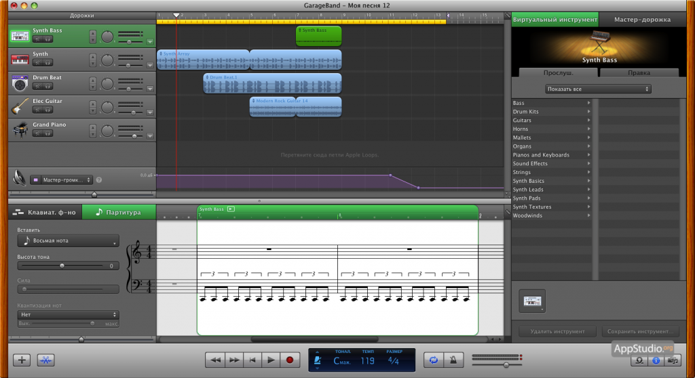Screen dimensions: 695x378
Task: Solo the Synth track
Action: pos(48,63)
